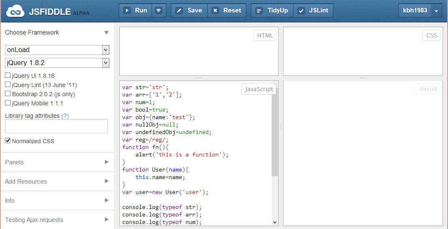Click the JSLint checkmark icon

[x=301, y=10]
